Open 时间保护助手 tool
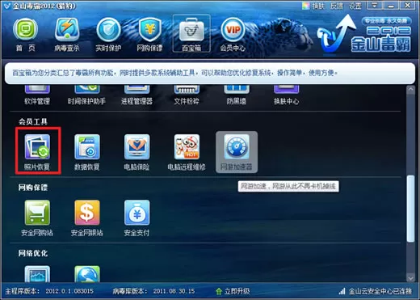This screenshot has width=420, height=300. [86, 95]
